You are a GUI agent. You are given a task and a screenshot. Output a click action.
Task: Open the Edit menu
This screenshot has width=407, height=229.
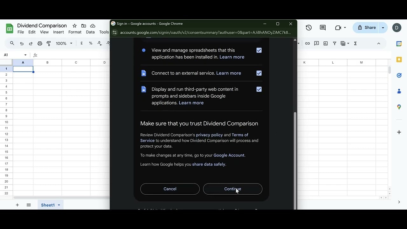click(x=32, y=32)
